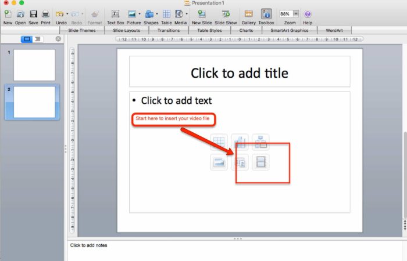Click the Insert Chart placeholder icon

240,142
